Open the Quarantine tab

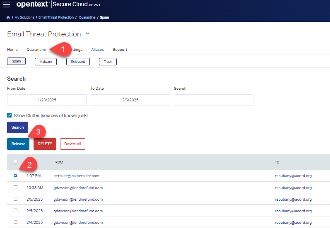(x=36, y=50)
